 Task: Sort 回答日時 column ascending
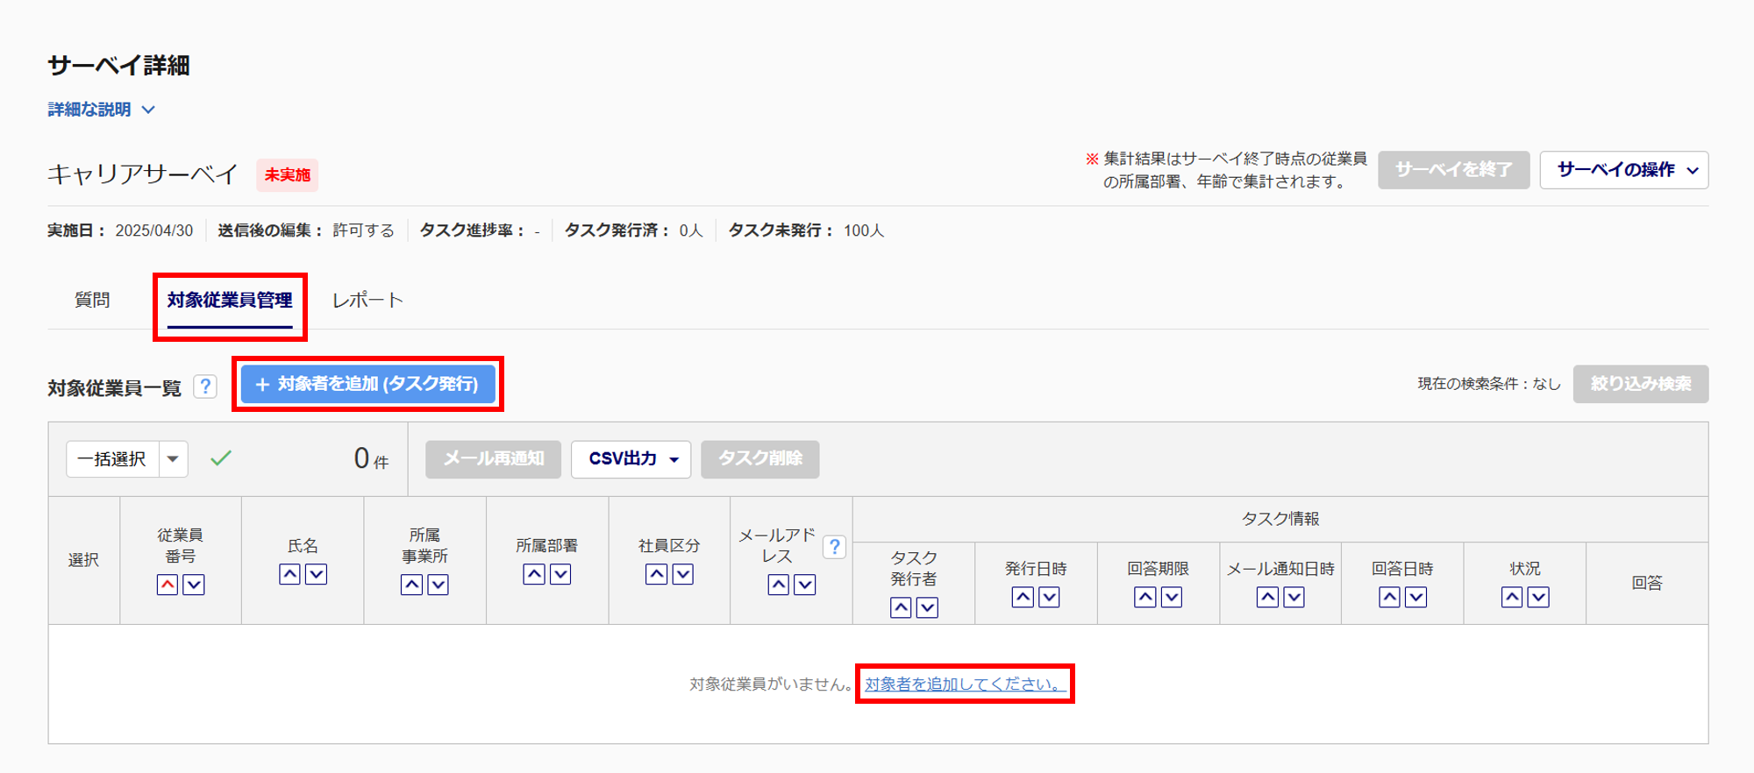coord(1389,597)
